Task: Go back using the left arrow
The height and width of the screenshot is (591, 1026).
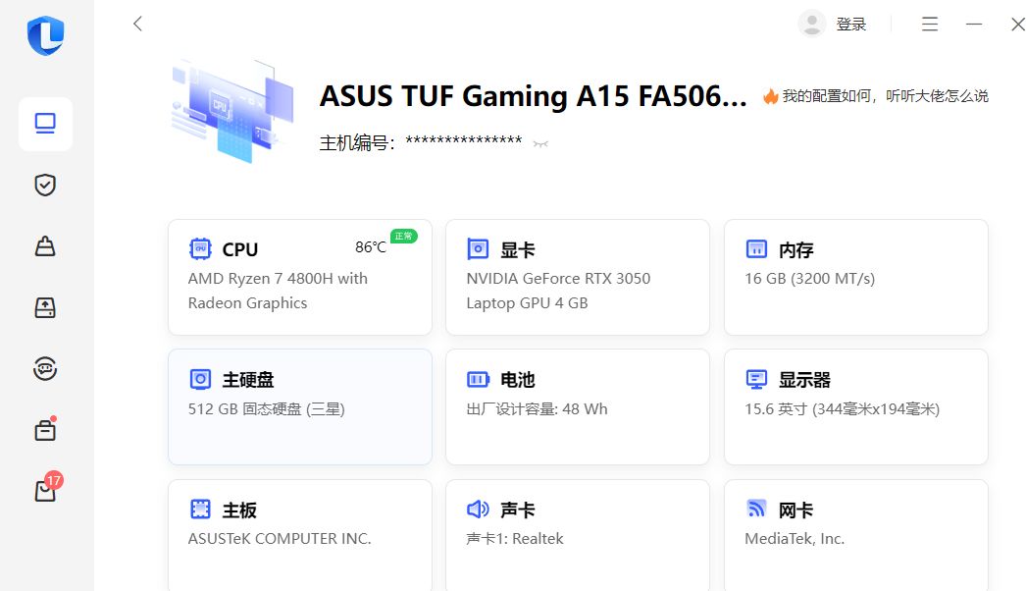Action: (x=137, y=25)
